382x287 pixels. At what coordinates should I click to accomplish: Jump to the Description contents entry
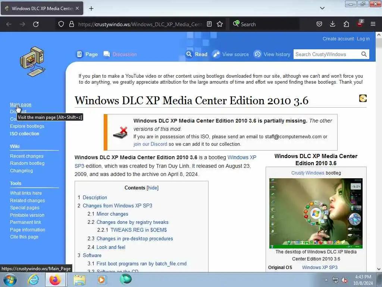(95, 197)
